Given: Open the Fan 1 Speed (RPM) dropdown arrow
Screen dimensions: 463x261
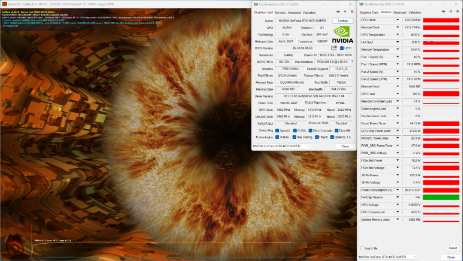Looking at the screenshot, I should tap(397, 64).
